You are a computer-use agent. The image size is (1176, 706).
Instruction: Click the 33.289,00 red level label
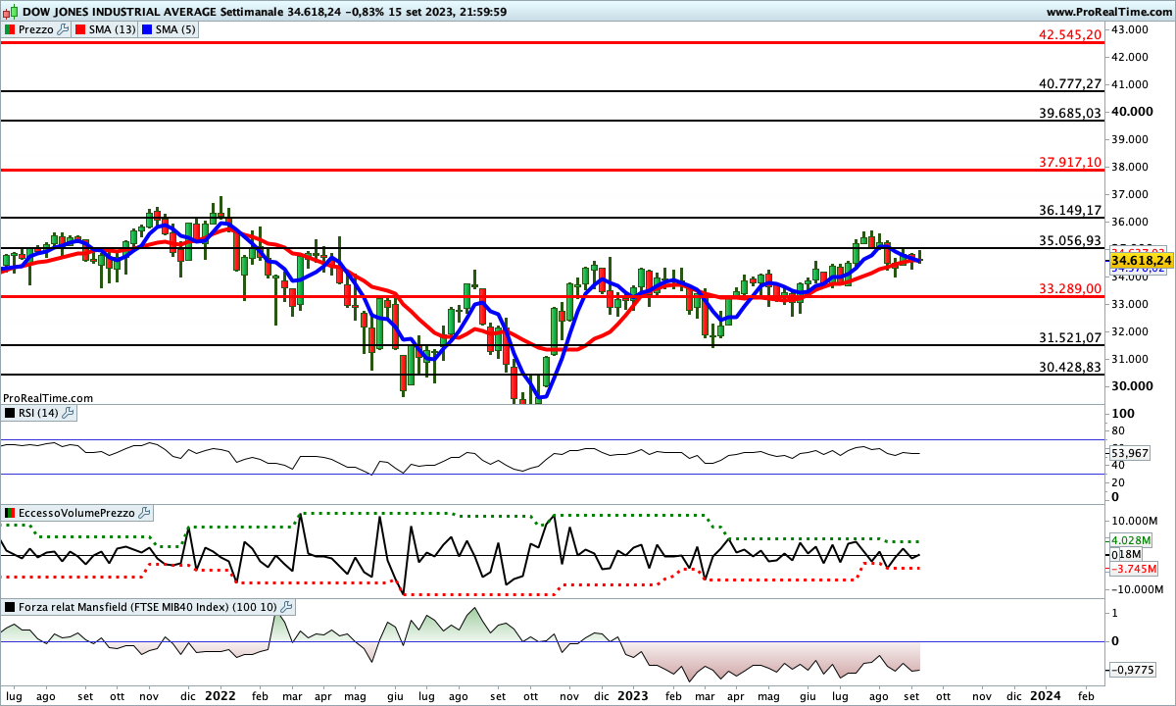[x=1070, y=289]
